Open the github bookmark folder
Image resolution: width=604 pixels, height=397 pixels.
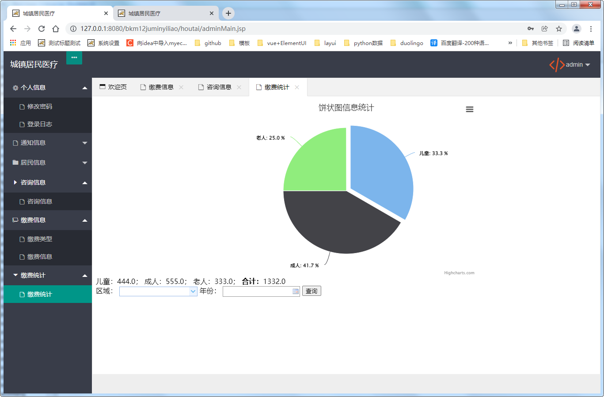click(x=208, y=43)
